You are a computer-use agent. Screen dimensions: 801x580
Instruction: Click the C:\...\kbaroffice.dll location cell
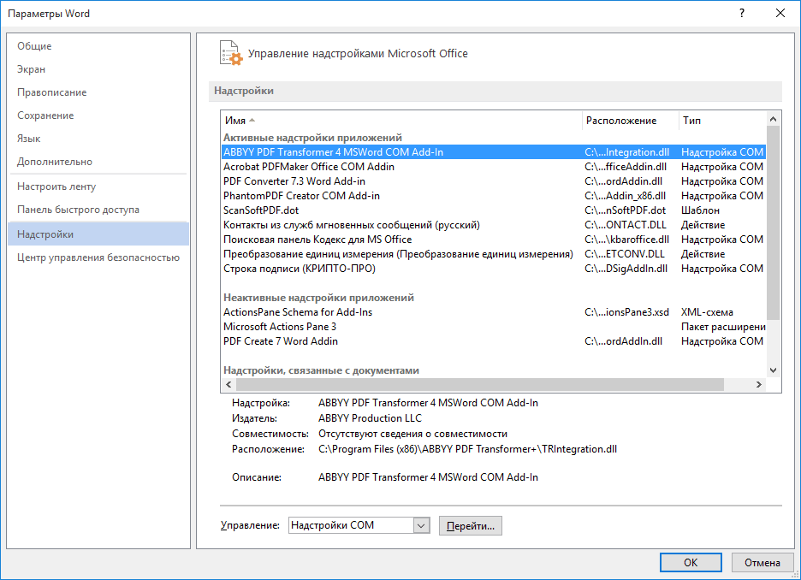[x=626, y=240]
